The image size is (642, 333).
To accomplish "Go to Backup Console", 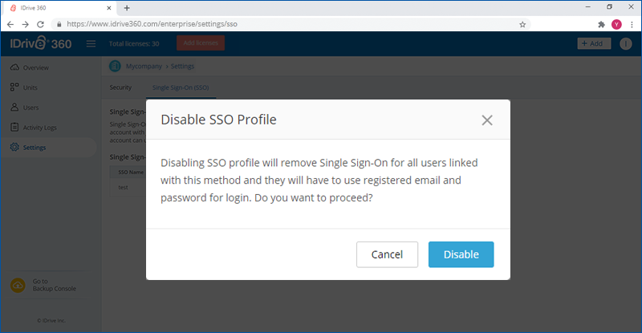I will [54, 285].
